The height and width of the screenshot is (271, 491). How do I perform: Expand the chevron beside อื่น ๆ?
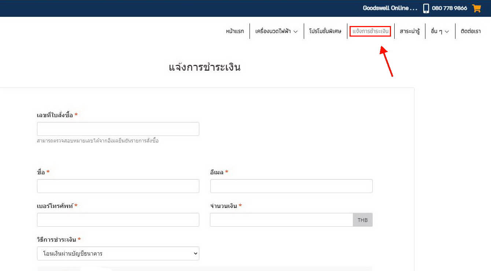(x=447, y=31)
